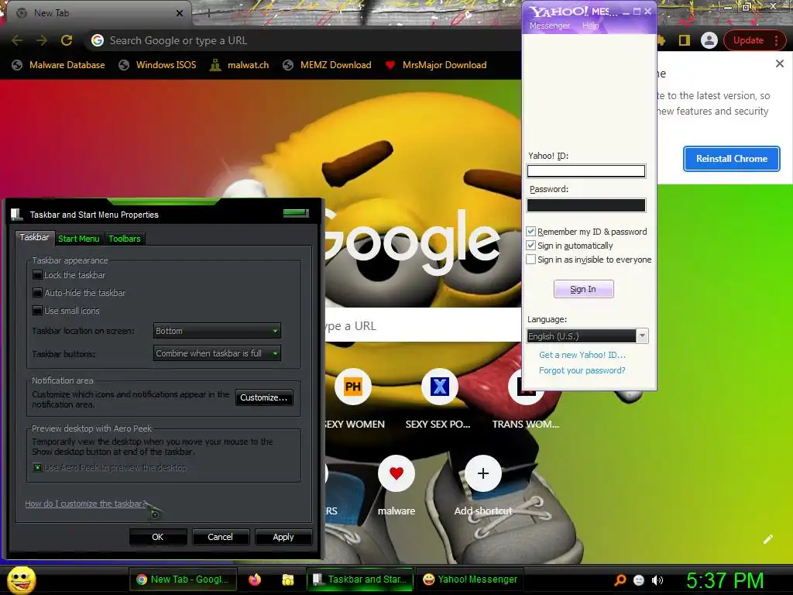Screen dimensions: 793x595
Task: Open the Help menu in Yahoo
Action: (590, 26)
